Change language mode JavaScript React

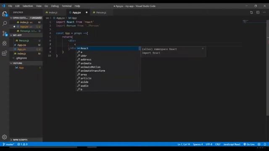[x=232, y=144]
